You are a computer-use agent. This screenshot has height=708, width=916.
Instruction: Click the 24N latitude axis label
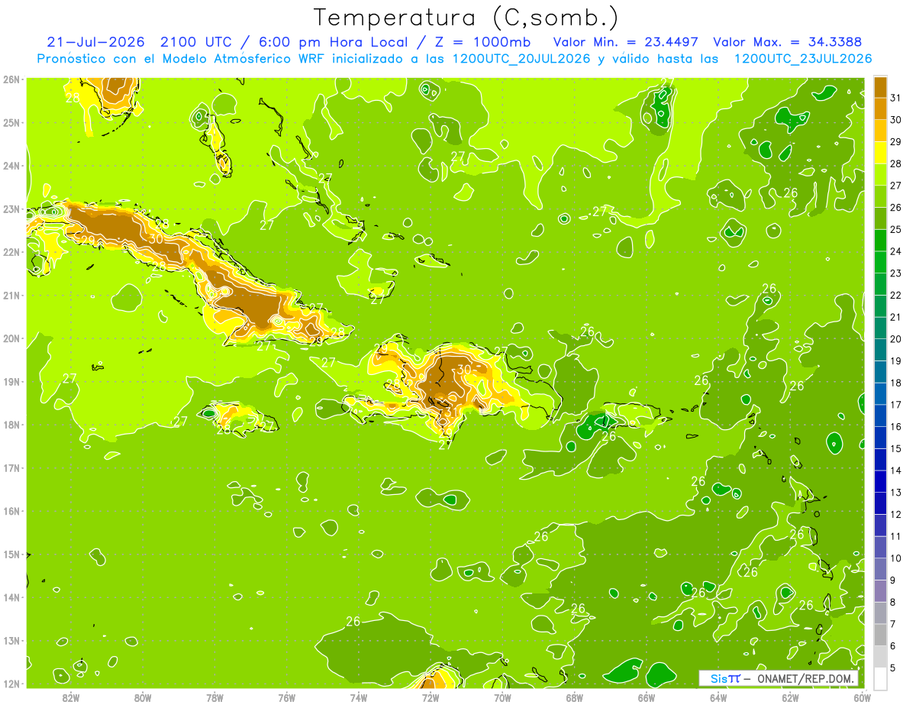coord(11,166)
